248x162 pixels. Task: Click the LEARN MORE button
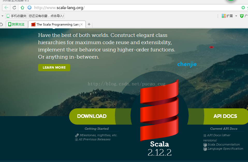(54, 67)
